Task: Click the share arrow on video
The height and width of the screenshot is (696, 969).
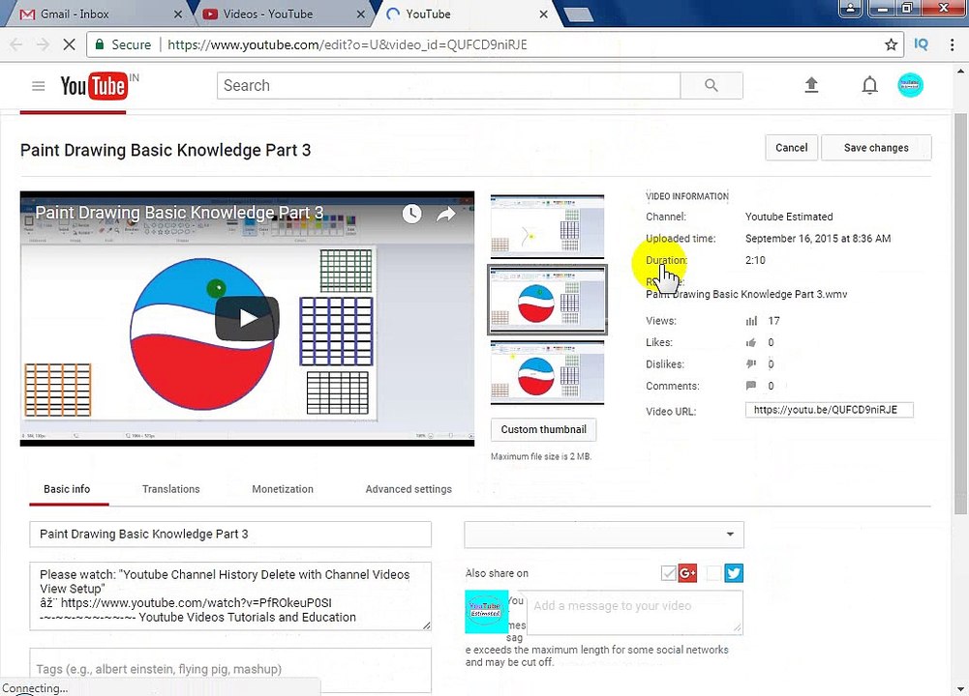Action: point(446,214)
